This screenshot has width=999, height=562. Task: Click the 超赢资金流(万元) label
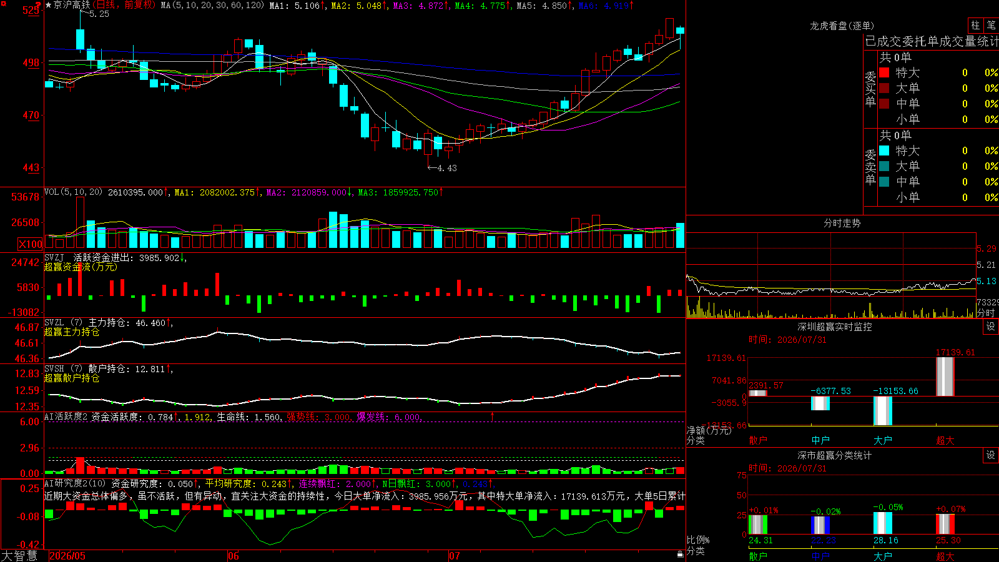[x=81, y=267]
